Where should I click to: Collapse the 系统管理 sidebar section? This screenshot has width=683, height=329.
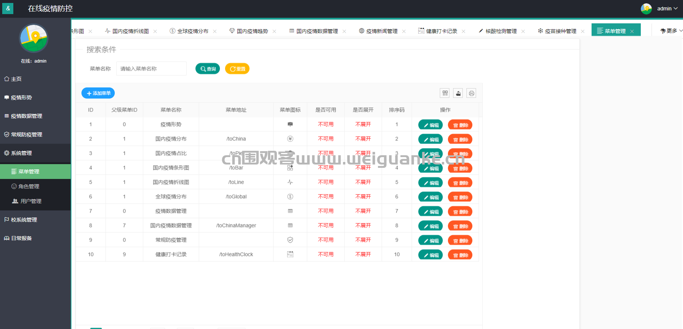coord(21,153)
